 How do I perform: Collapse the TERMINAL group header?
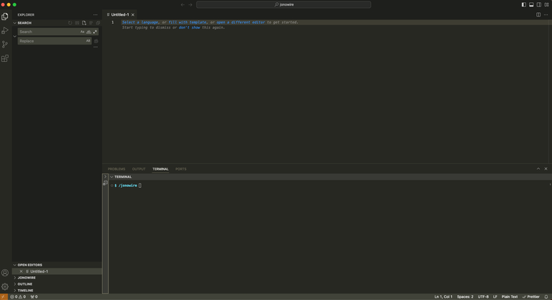(111, 177)
